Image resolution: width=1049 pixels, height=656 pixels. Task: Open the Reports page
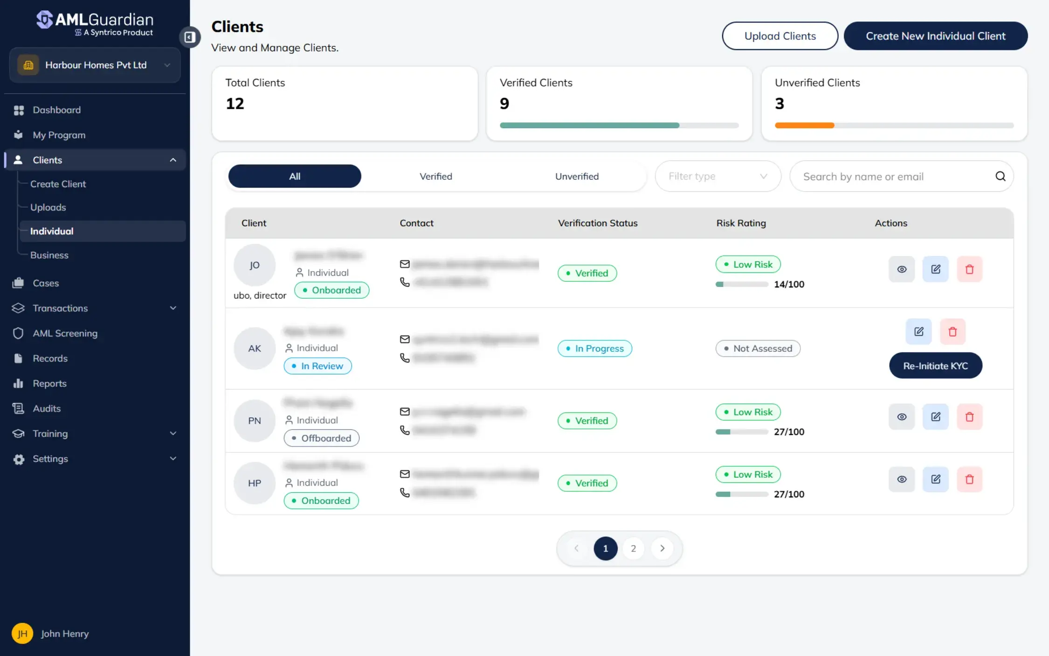click(49, 384)
